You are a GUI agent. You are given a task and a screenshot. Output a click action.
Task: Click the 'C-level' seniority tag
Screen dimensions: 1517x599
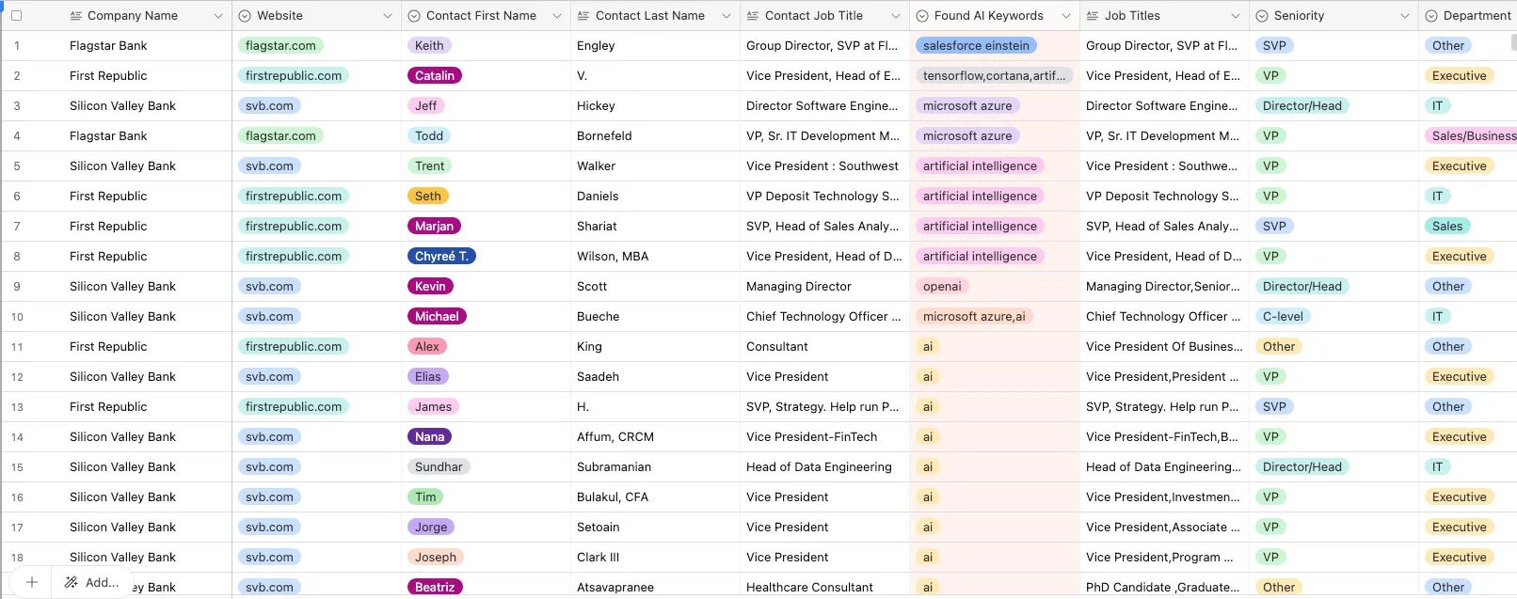tap(1283, 316)
